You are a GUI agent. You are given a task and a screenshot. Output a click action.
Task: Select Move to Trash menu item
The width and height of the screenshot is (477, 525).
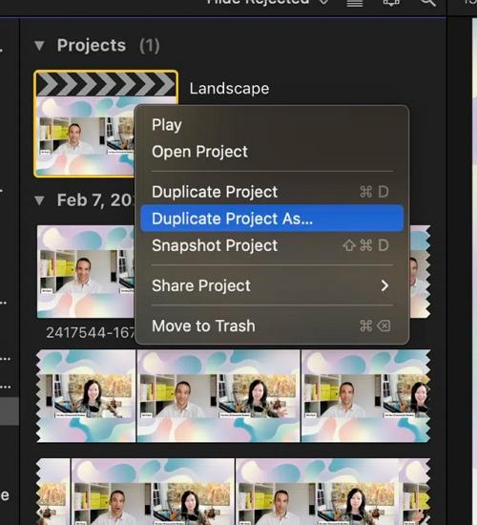click(272, 325)
